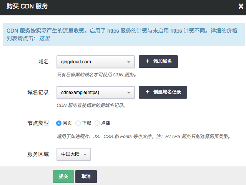This screenshot has width=246, height=185.
Task: Click the 添加域名 button label
Action: 162,61
